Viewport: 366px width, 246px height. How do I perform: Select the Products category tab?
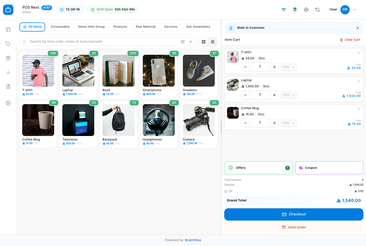pos(120,27)
